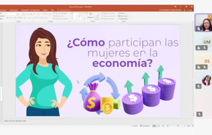
Task: Center text in Párrafo group
Action: [x=37, y=18]
